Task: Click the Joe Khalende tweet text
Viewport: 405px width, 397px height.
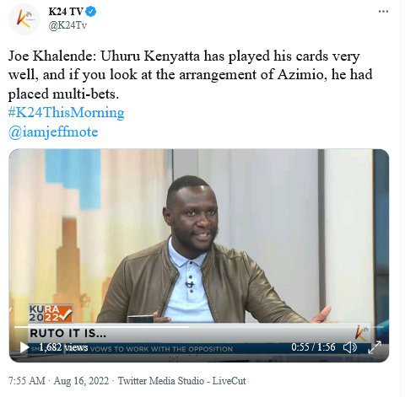Action: pos(191,75)
